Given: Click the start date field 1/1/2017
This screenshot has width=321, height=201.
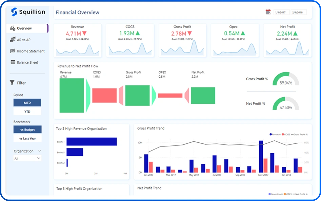Looking at the screenshot, I should coord(281,12).
